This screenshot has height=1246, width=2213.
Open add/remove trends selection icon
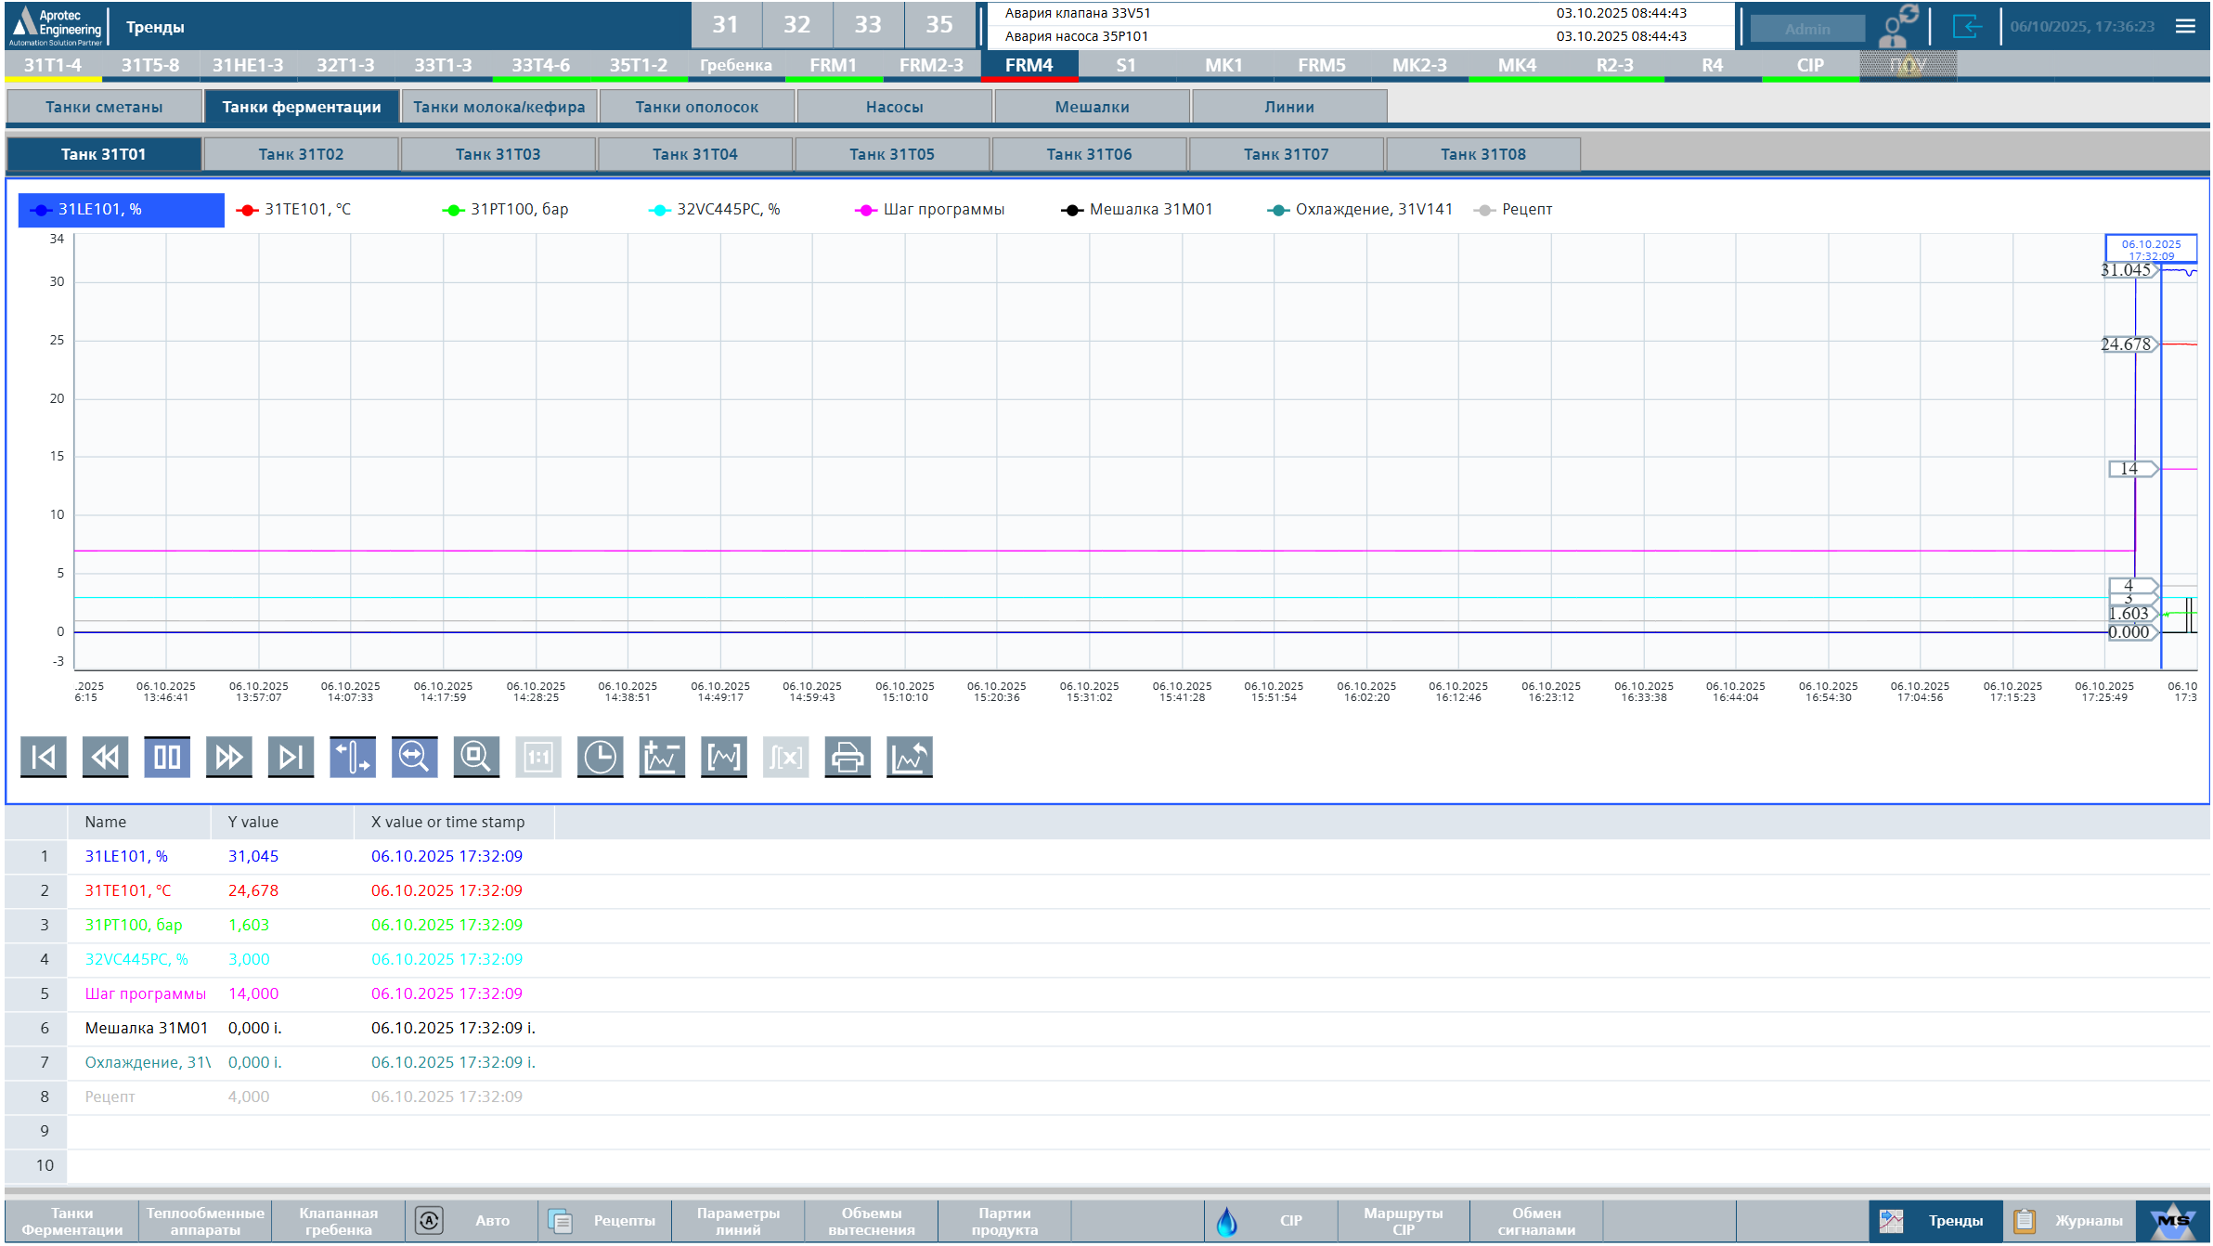click(x=662, y=757)
